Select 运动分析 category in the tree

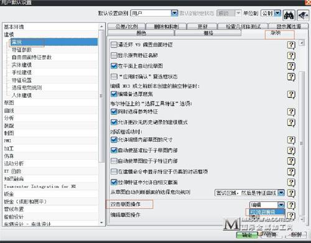[14, 163]
